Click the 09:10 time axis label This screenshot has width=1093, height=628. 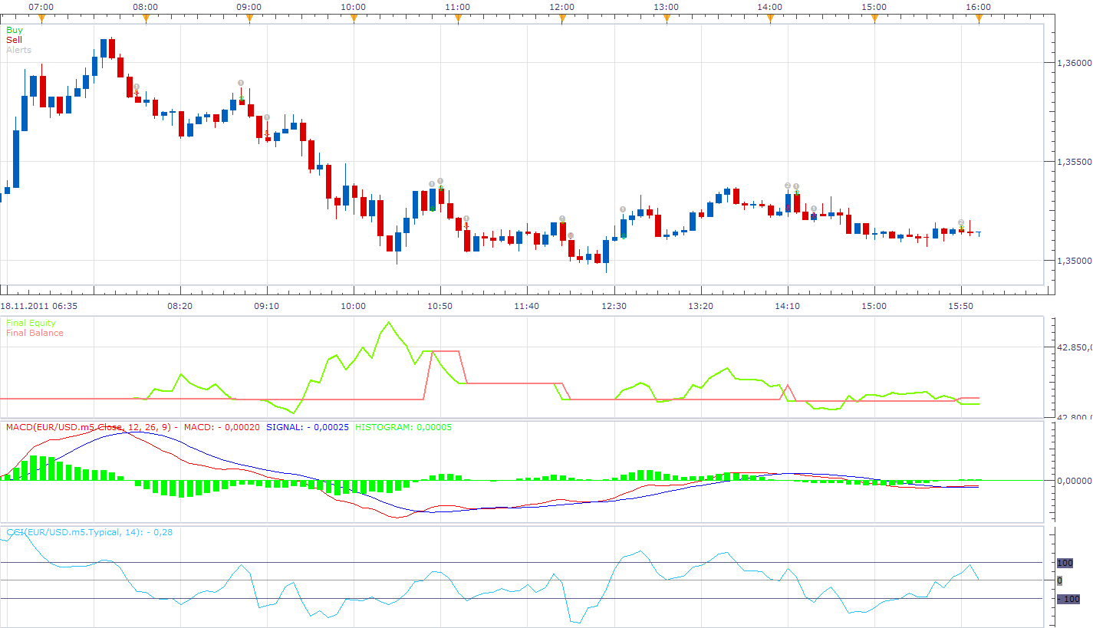(x=266, y=305)
